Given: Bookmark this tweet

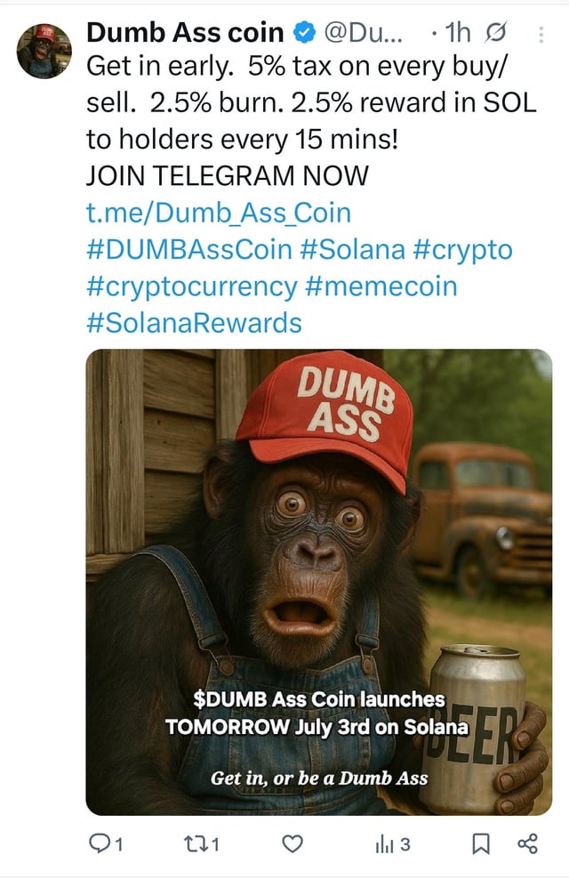Looking at the screenshot, I should [481, 843].
